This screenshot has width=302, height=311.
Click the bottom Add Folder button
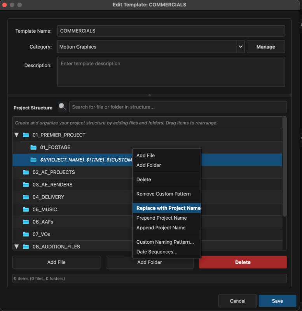(x=150, y=262)
